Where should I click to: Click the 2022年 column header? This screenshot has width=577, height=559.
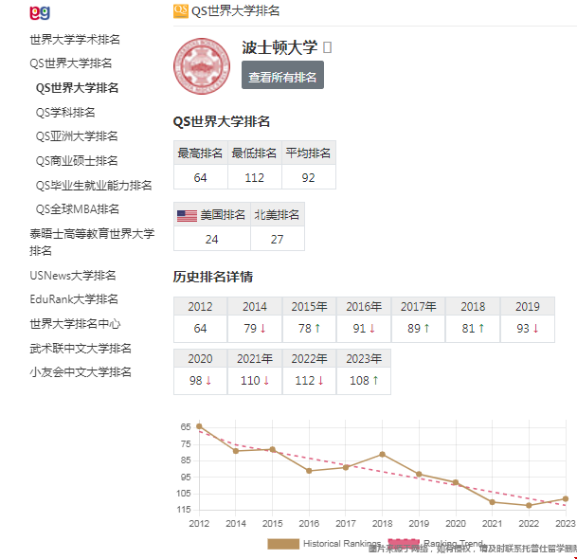click(309, 358)
